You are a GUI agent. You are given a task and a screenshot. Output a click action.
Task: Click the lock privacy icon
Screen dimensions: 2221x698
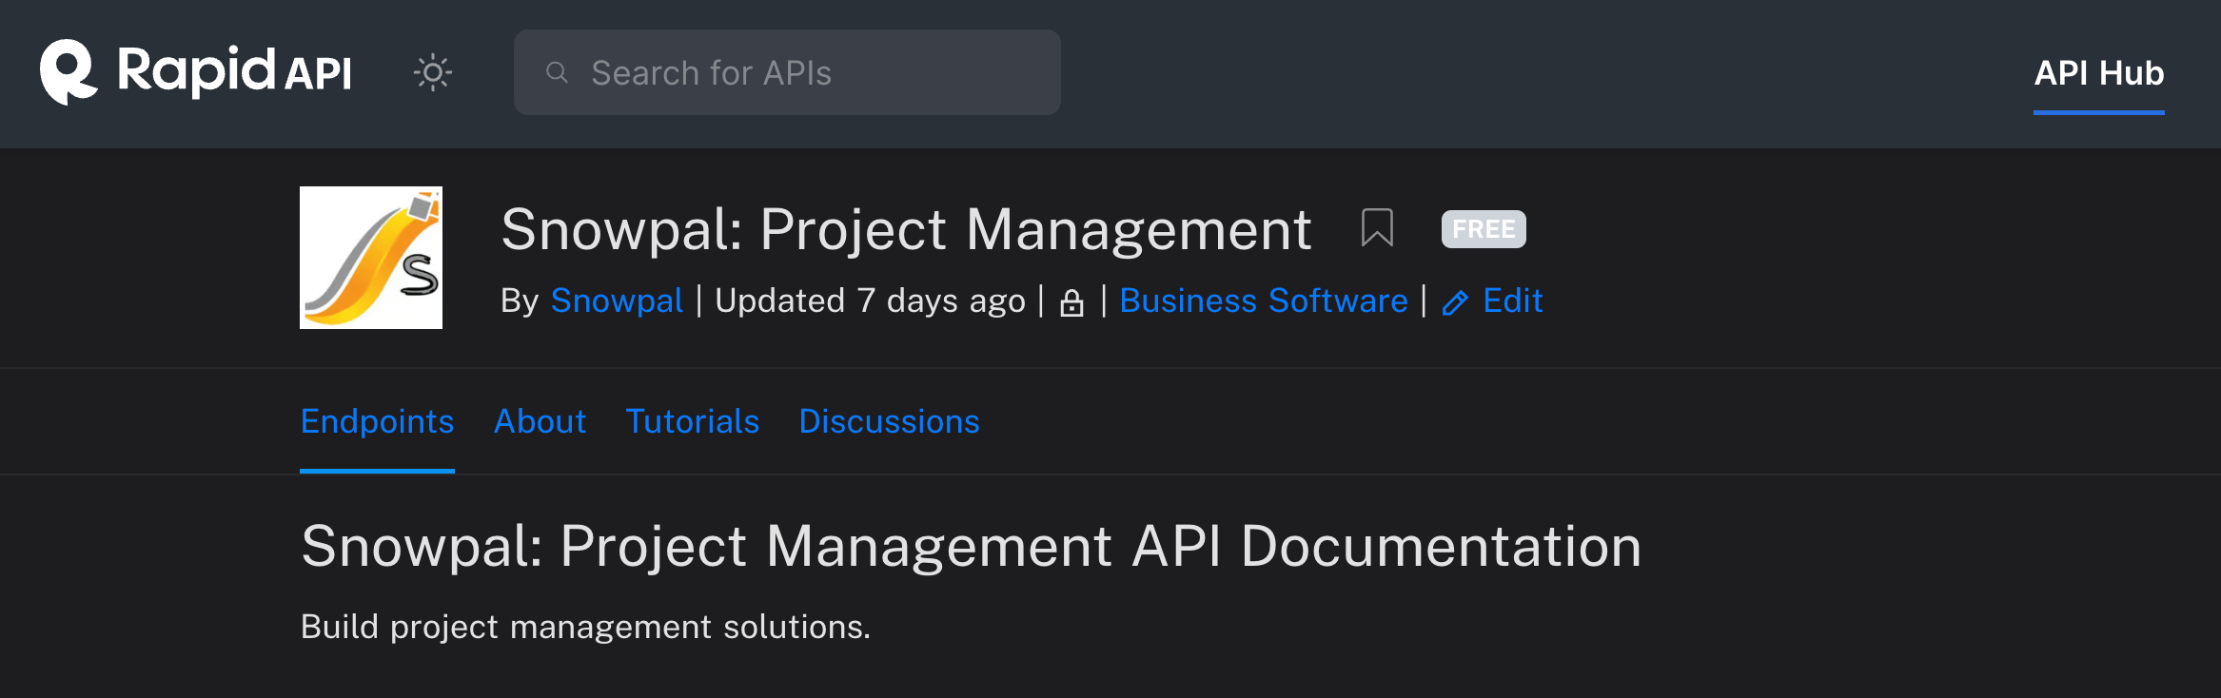pyautogui.click(x=1072, y=302)
